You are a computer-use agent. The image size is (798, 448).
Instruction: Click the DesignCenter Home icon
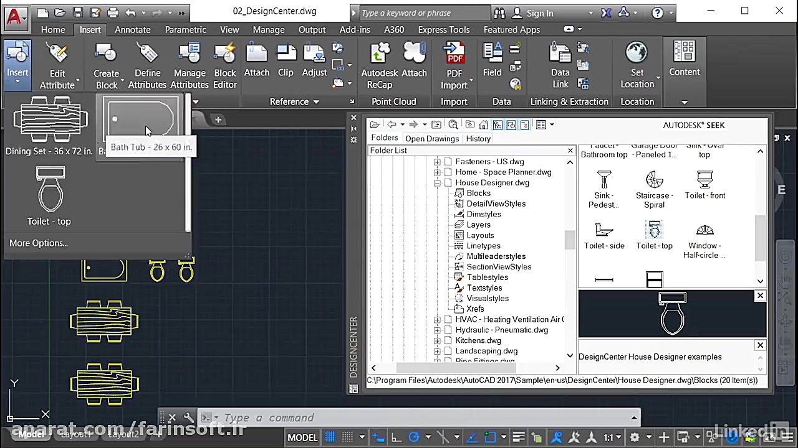click(x=483, y=125)
